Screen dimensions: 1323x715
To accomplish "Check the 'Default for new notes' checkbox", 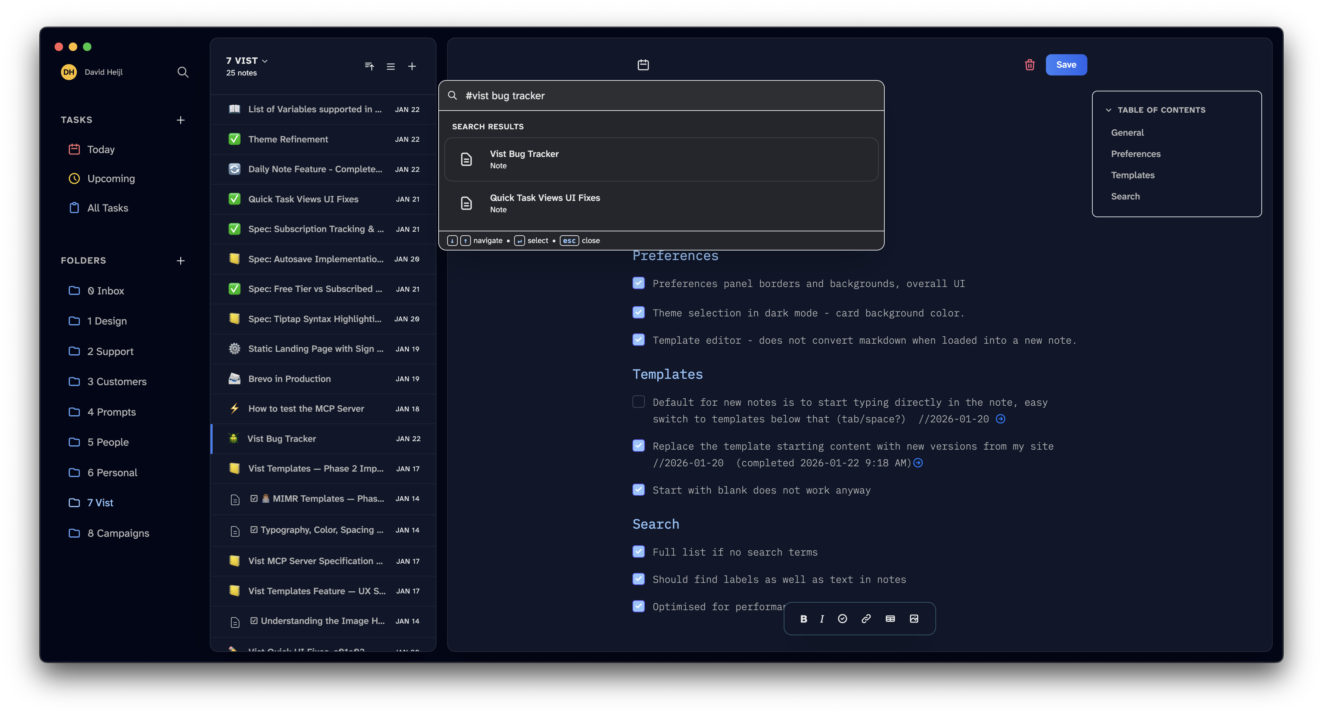I will tap(638, 402).
